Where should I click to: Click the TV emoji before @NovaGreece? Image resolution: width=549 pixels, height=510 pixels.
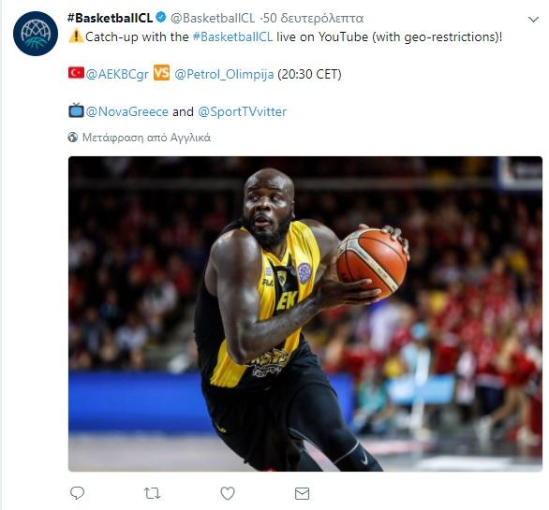click(76, 110)
